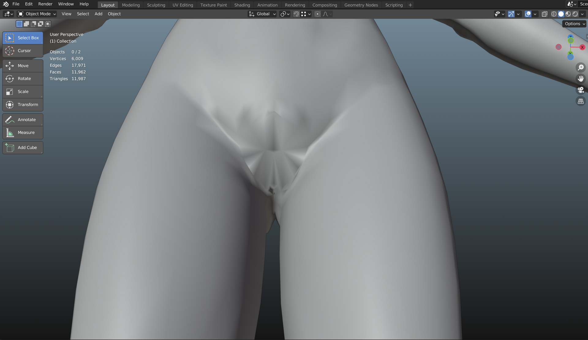This screenshot has width=588, height=340.
Task: Select the Transform tool
Action: click(x=23, y=104)
